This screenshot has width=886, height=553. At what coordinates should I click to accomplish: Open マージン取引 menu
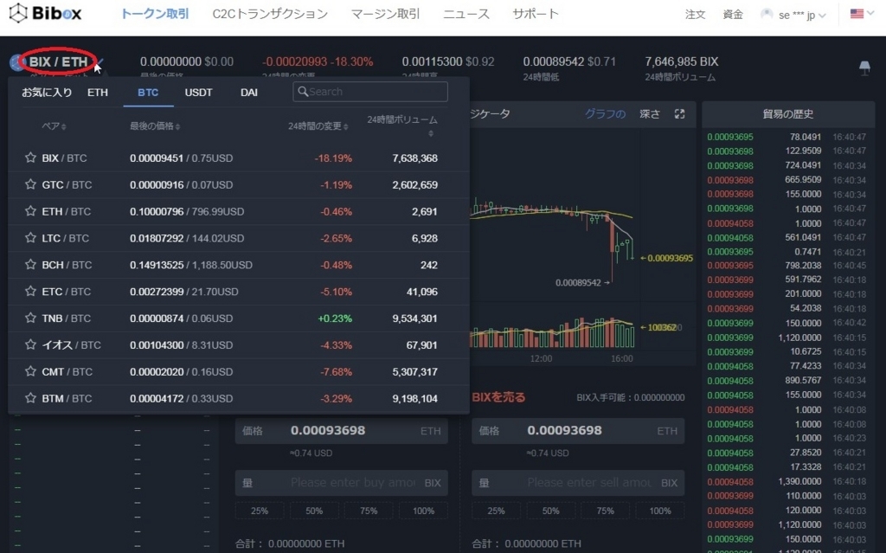click(x=385, y=14)
